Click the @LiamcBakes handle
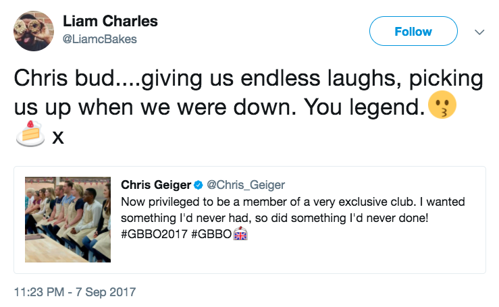Image resolution: width=499 pixels, height=307 pixels. coord(100,39)
